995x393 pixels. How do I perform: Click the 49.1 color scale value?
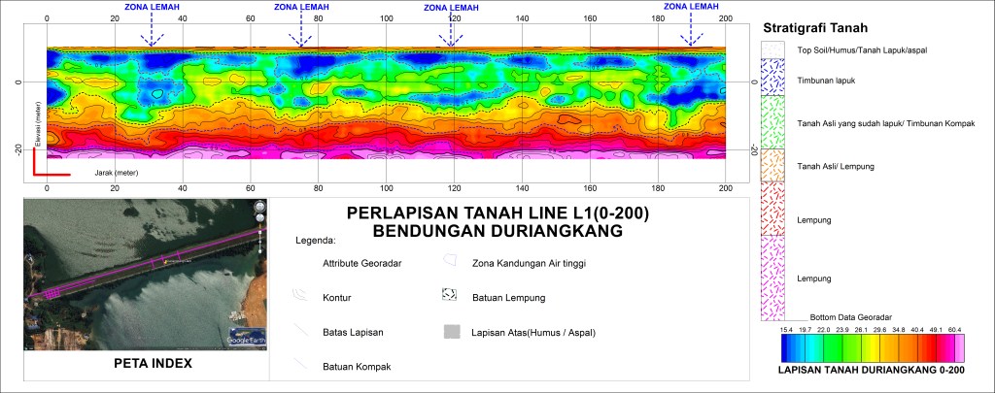click(x=935, y=330)
